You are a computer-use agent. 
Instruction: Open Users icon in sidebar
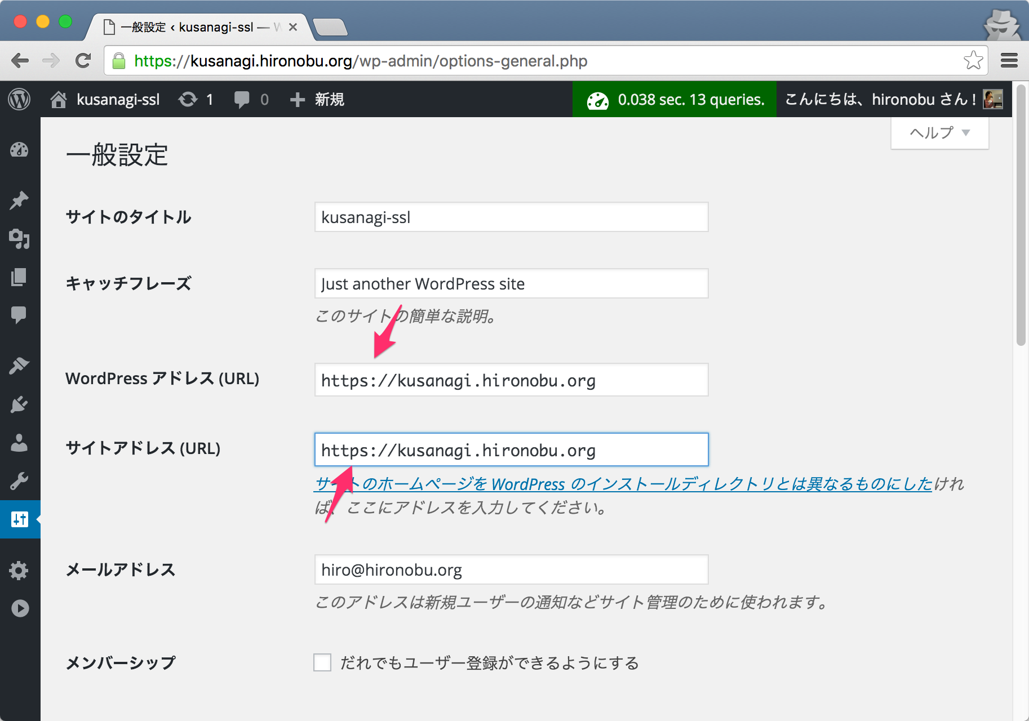(19, 443)
